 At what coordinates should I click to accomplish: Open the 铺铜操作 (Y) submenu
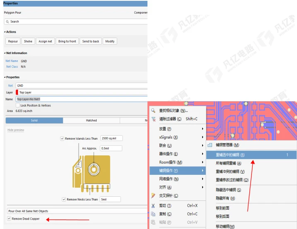point(177,171)
